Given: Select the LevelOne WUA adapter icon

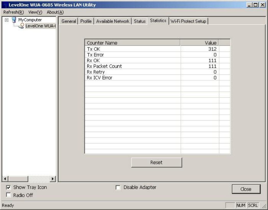Looking at the screenshot, I should pos(21,25).
